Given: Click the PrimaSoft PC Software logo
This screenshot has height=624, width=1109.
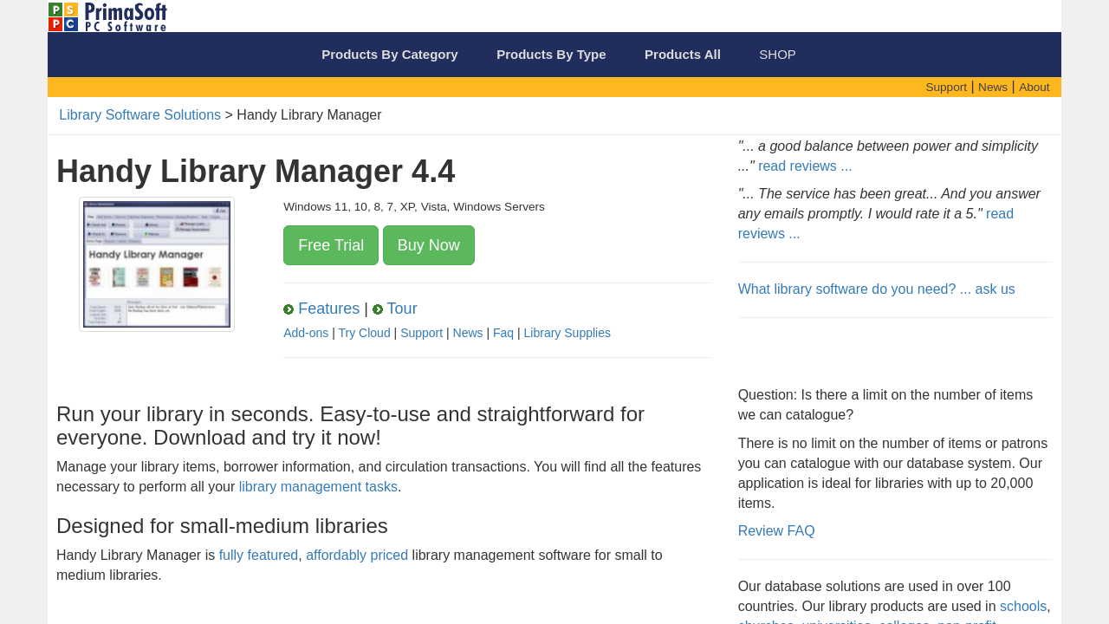Looking at the screenshot, I should [107, 16].
